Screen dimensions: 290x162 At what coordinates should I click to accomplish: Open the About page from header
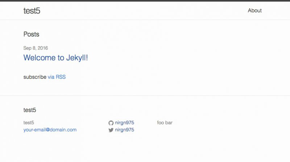[255, 11]
